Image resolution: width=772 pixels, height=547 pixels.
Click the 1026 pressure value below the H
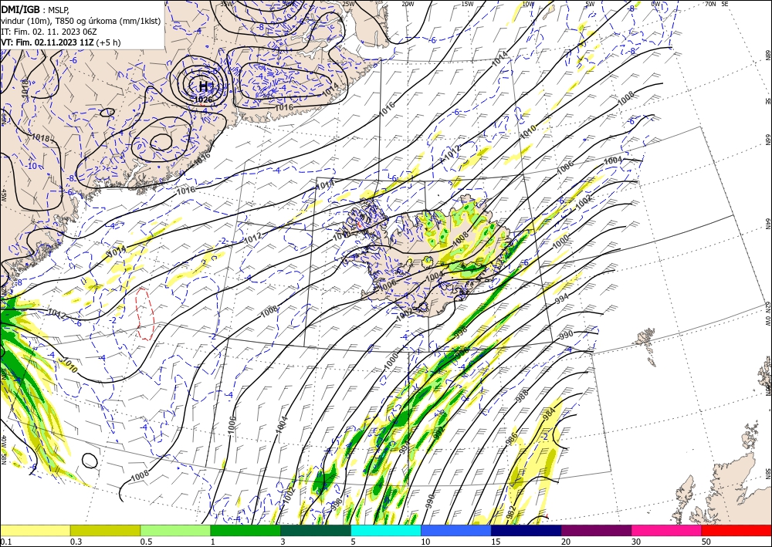click(x=203, y=100)
